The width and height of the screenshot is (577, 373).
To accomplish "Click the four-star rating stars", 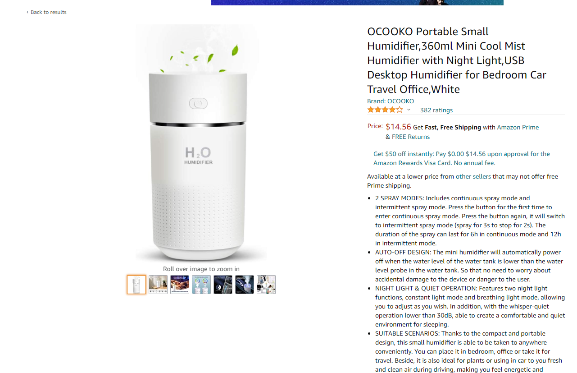I will pos(385,110).
